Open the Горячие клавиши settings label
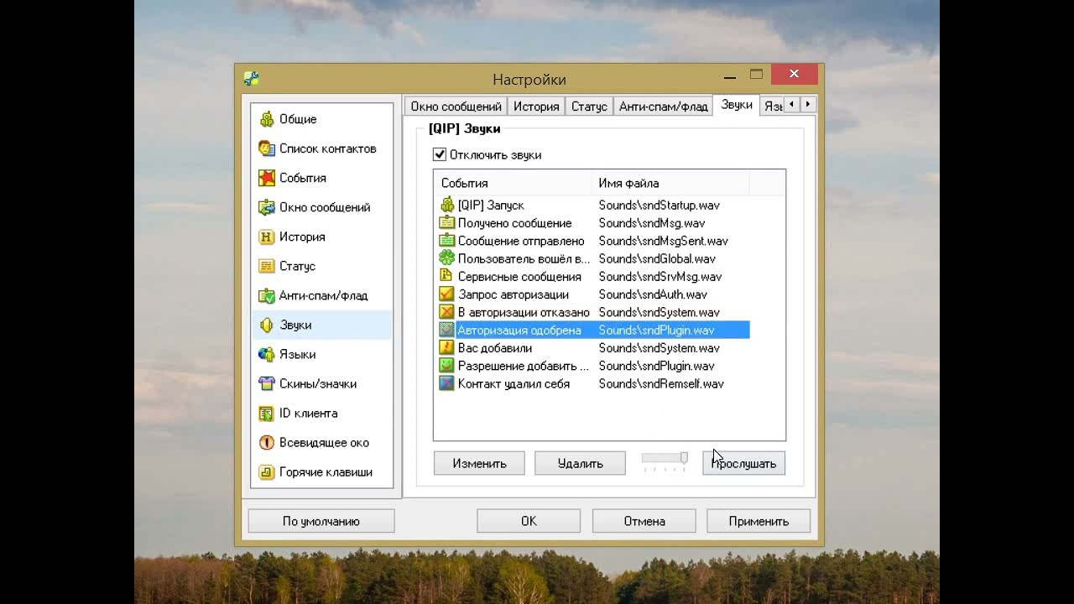The height and width of the screenshot is (604, 1074). [x=326, y=471]
